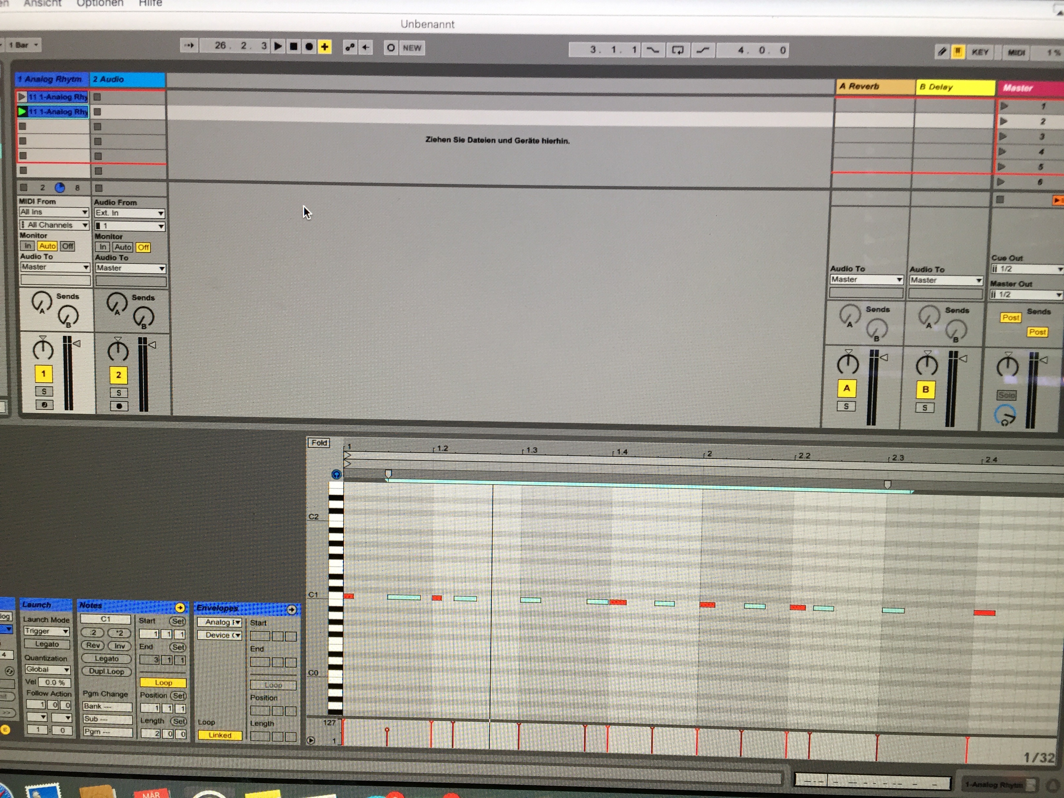Toggle the Draw Mode pencil icon

pyautogui.click(x=942, y=52)
